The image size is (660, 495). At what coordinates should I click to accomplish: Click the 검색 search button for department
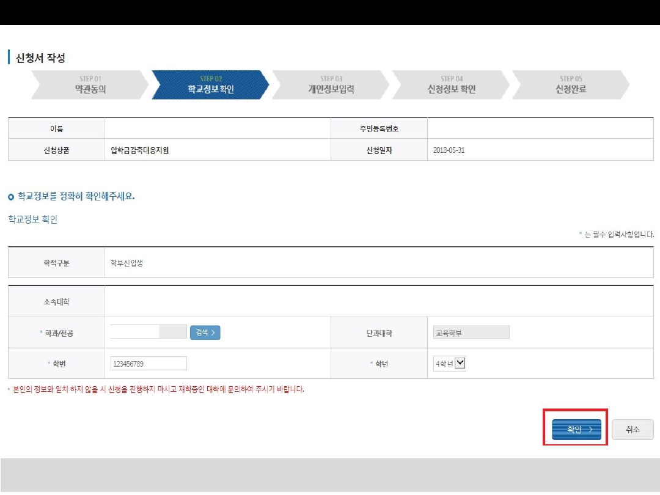coord(205,332)
